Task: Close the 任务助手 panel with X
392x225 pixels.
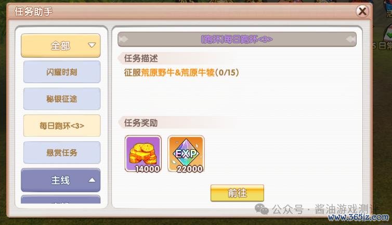Action: click(x=362, y=11)
